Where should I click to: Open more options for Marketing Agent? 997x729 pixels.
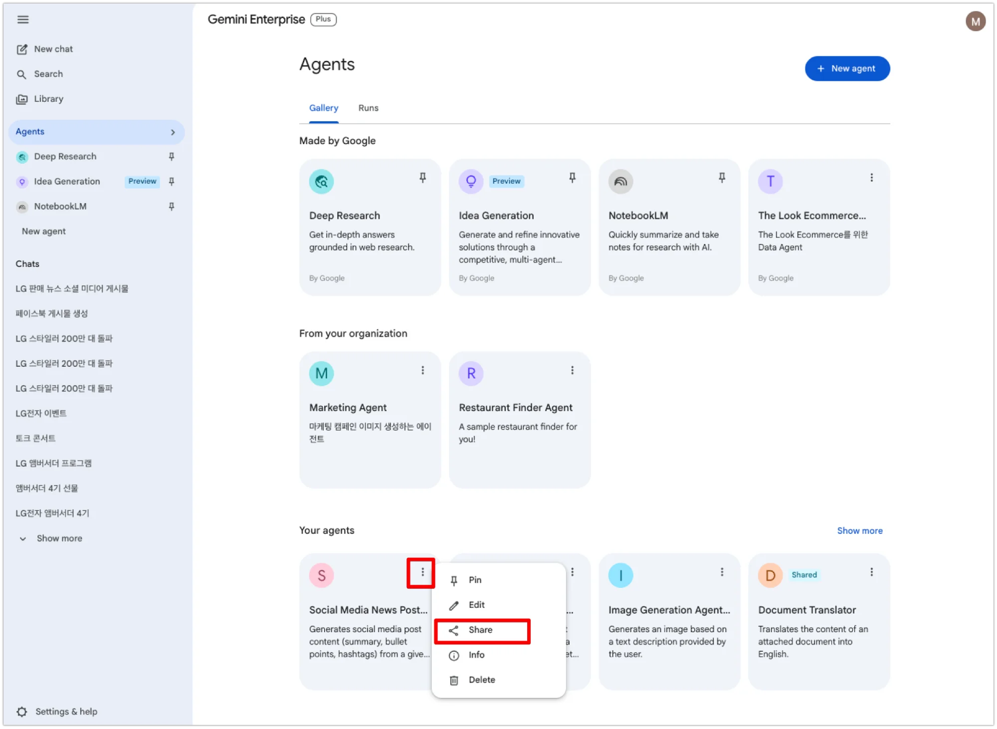422,370
